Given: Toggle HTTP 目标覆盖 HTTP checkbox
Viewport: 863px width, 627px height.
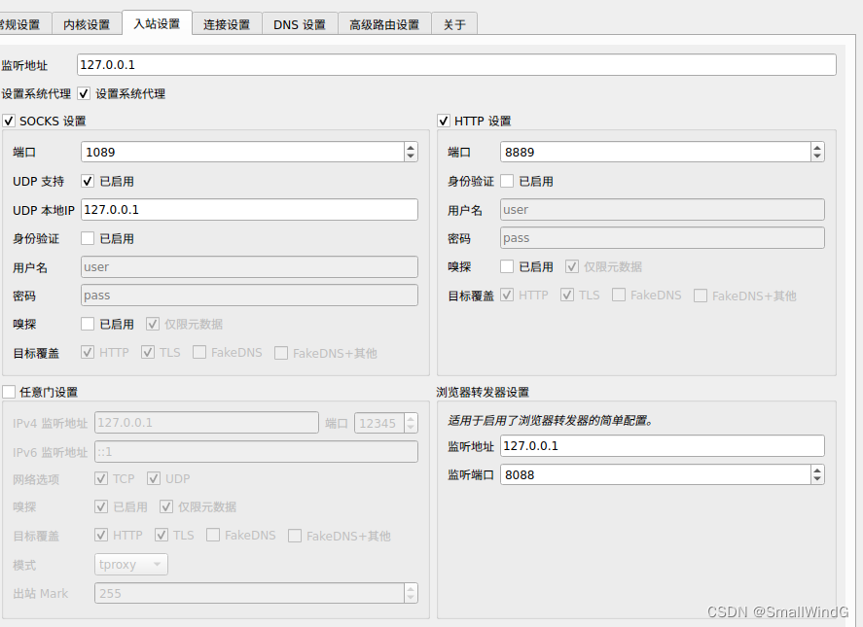Looking at the screenshot, I should (507, 296).
